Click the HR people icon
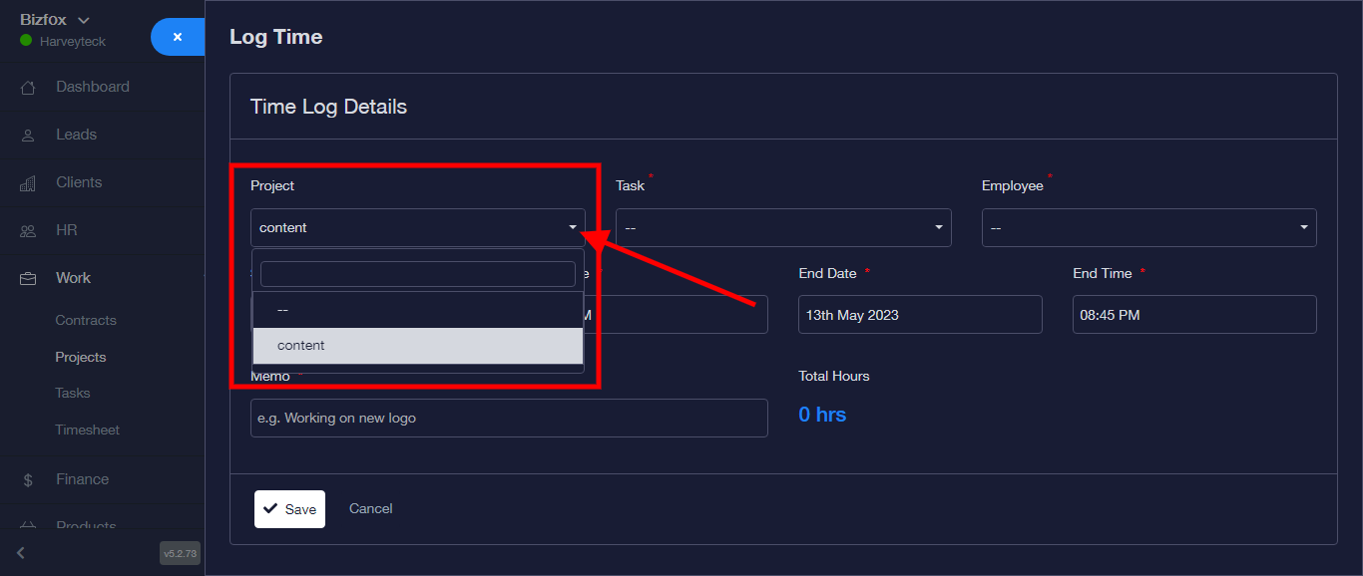The image size is (1363, 576). [28, 231]
